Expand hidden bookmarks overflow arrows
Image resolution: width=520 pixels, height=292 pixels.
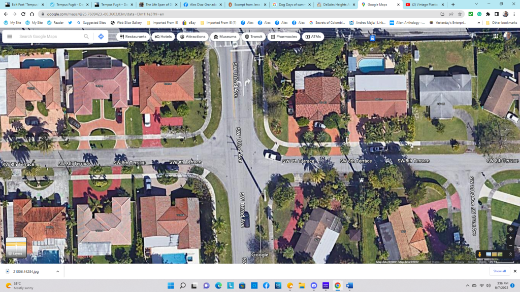click(x=478, y=23)
